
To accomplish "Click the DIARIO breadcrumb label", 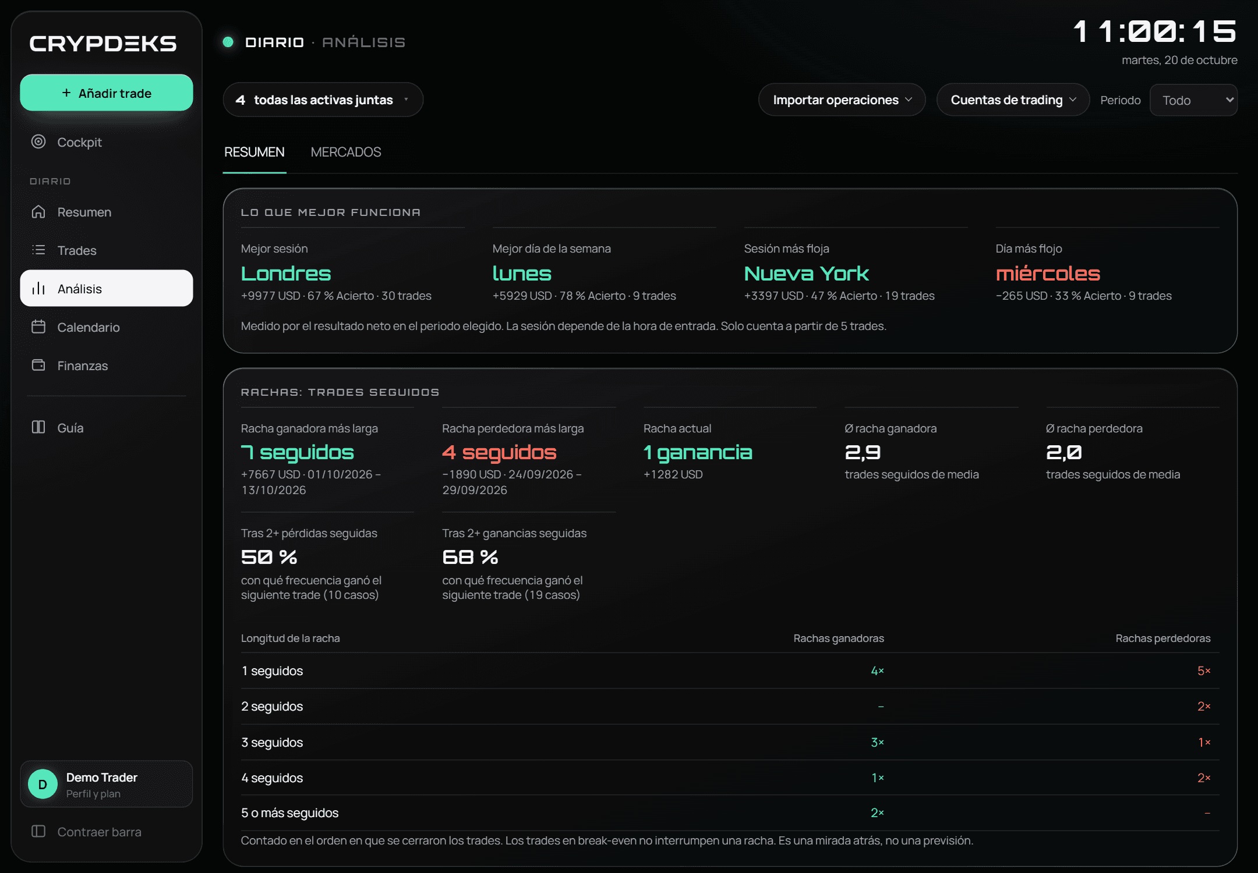I will tap(274, 42).
